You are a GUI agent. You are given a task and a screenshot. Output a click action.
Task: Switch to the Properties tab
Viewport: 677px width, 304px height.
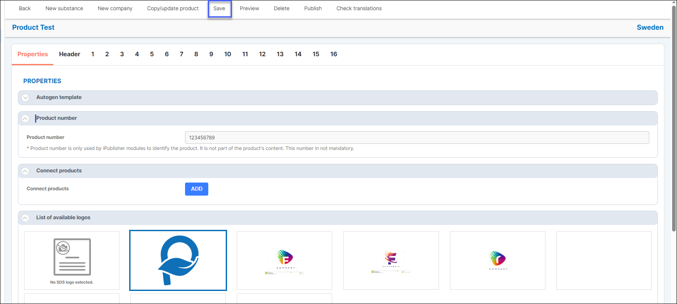pos(33,54)
